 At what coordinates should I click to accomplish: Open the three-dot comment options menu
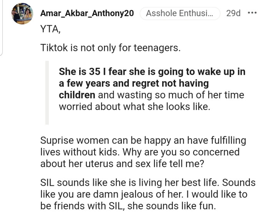[252, 13]
